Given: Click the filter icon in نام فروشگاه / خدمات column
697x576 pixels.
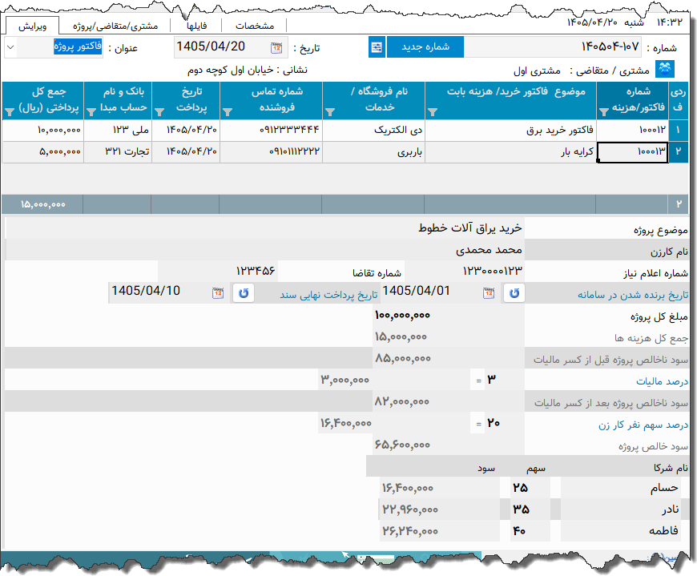Looking at the screenshot, I should tap(330, 112).
